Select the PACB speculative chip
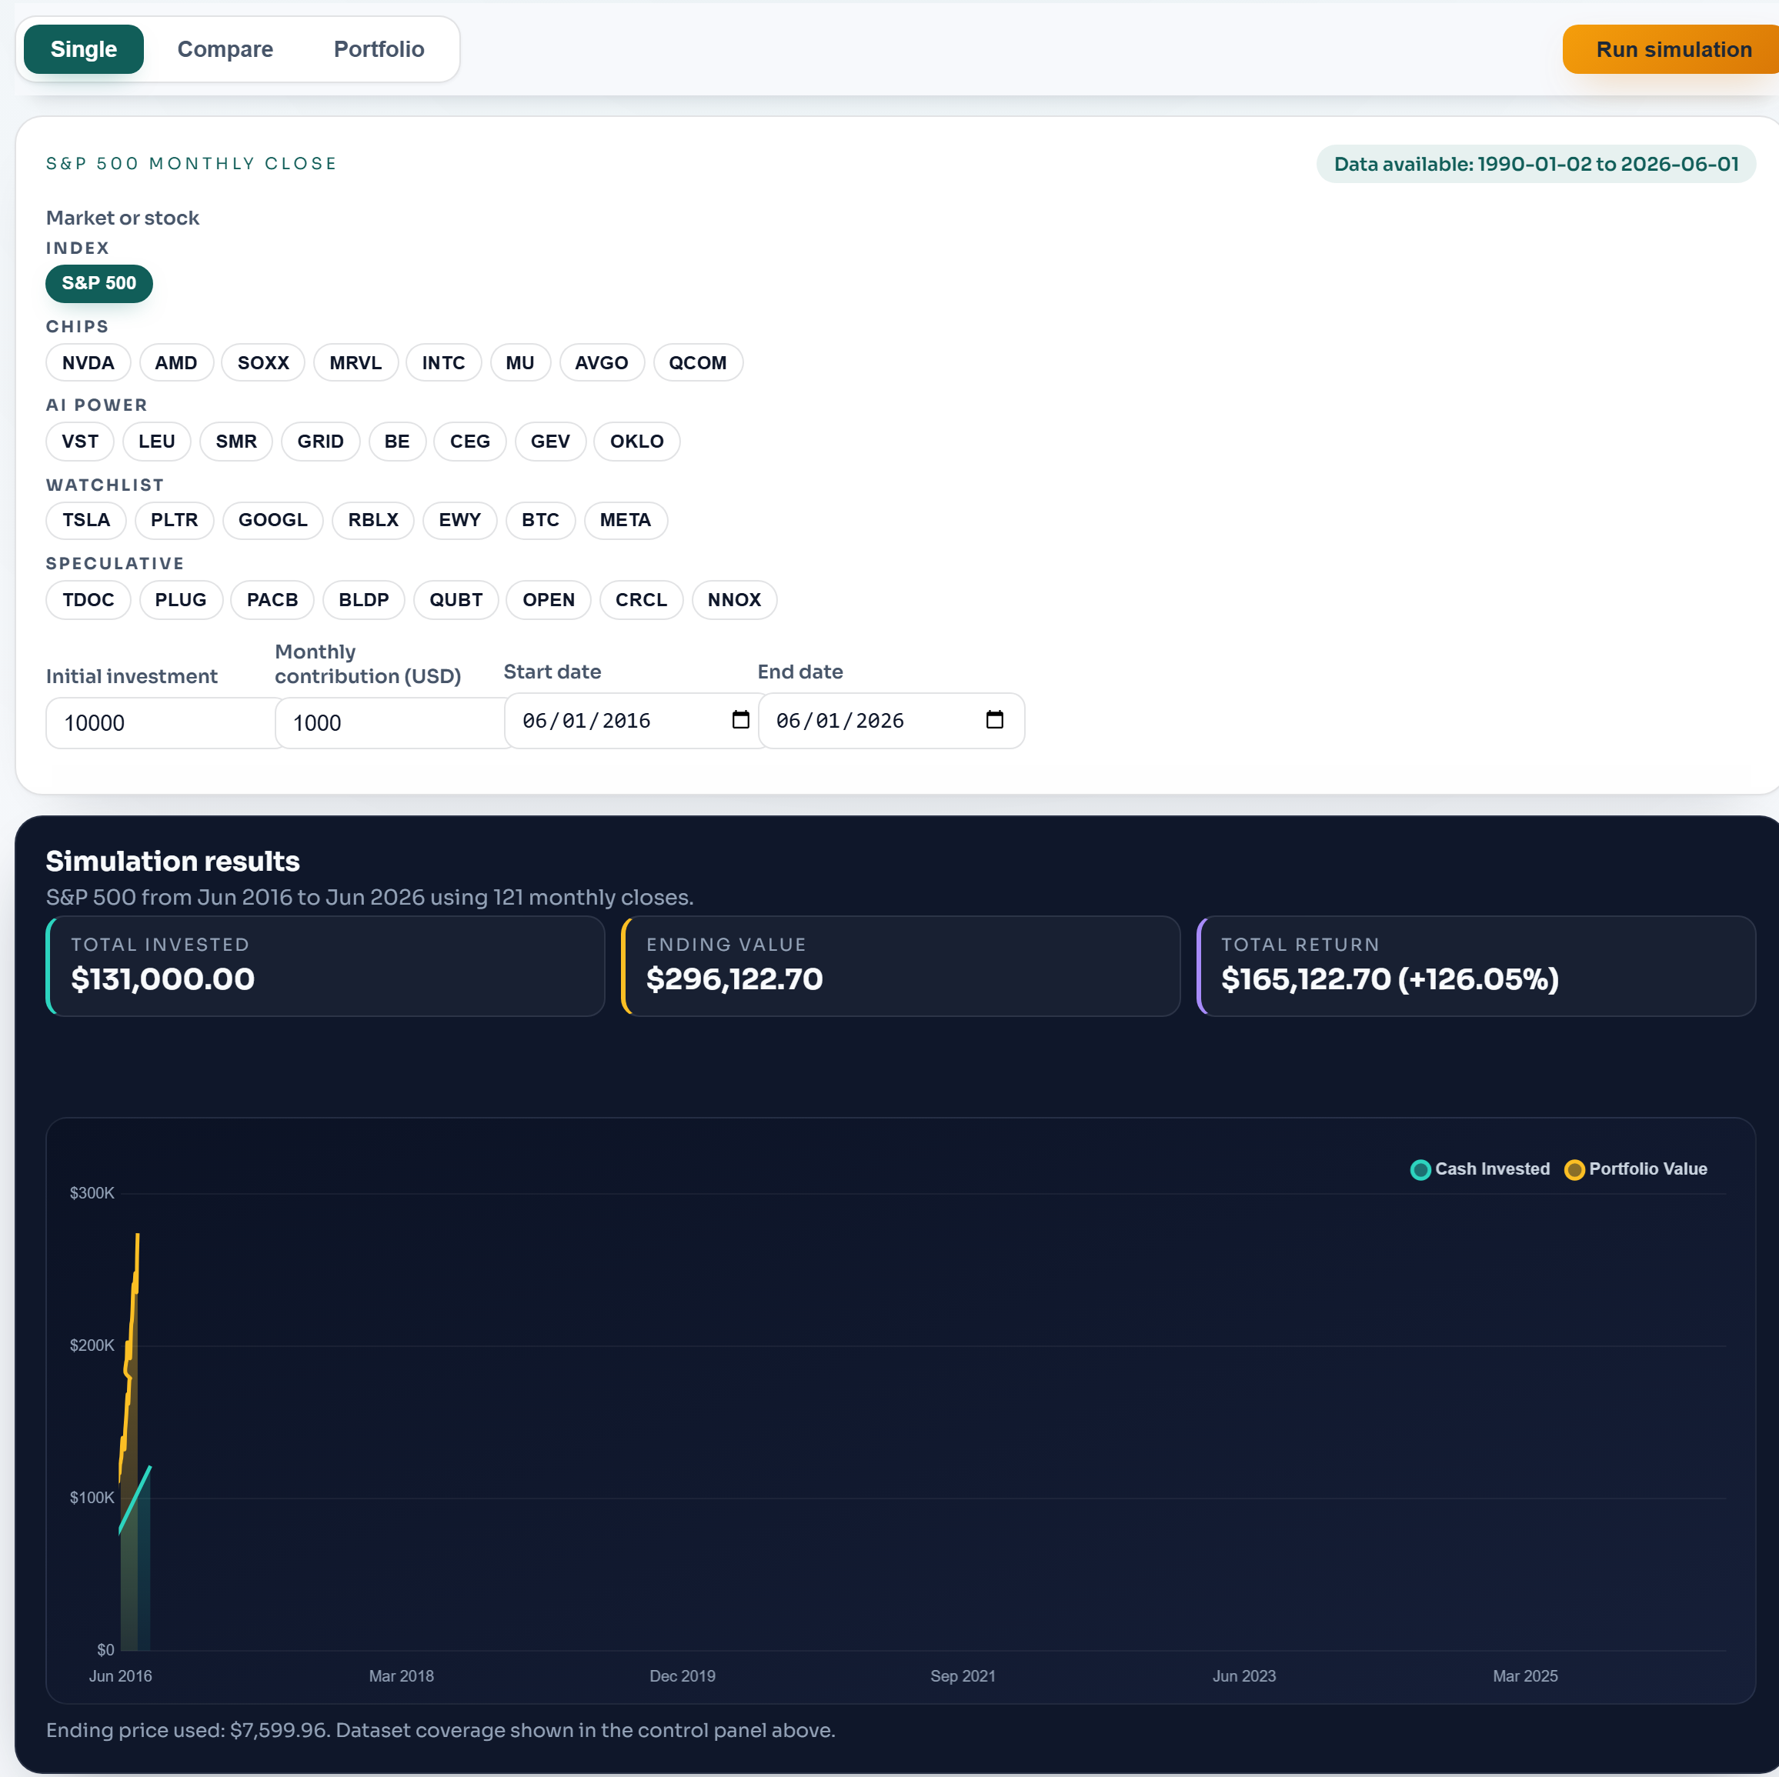This screenshot has width=1779, height=1777. pyautogui.click(x=272, y=600)
